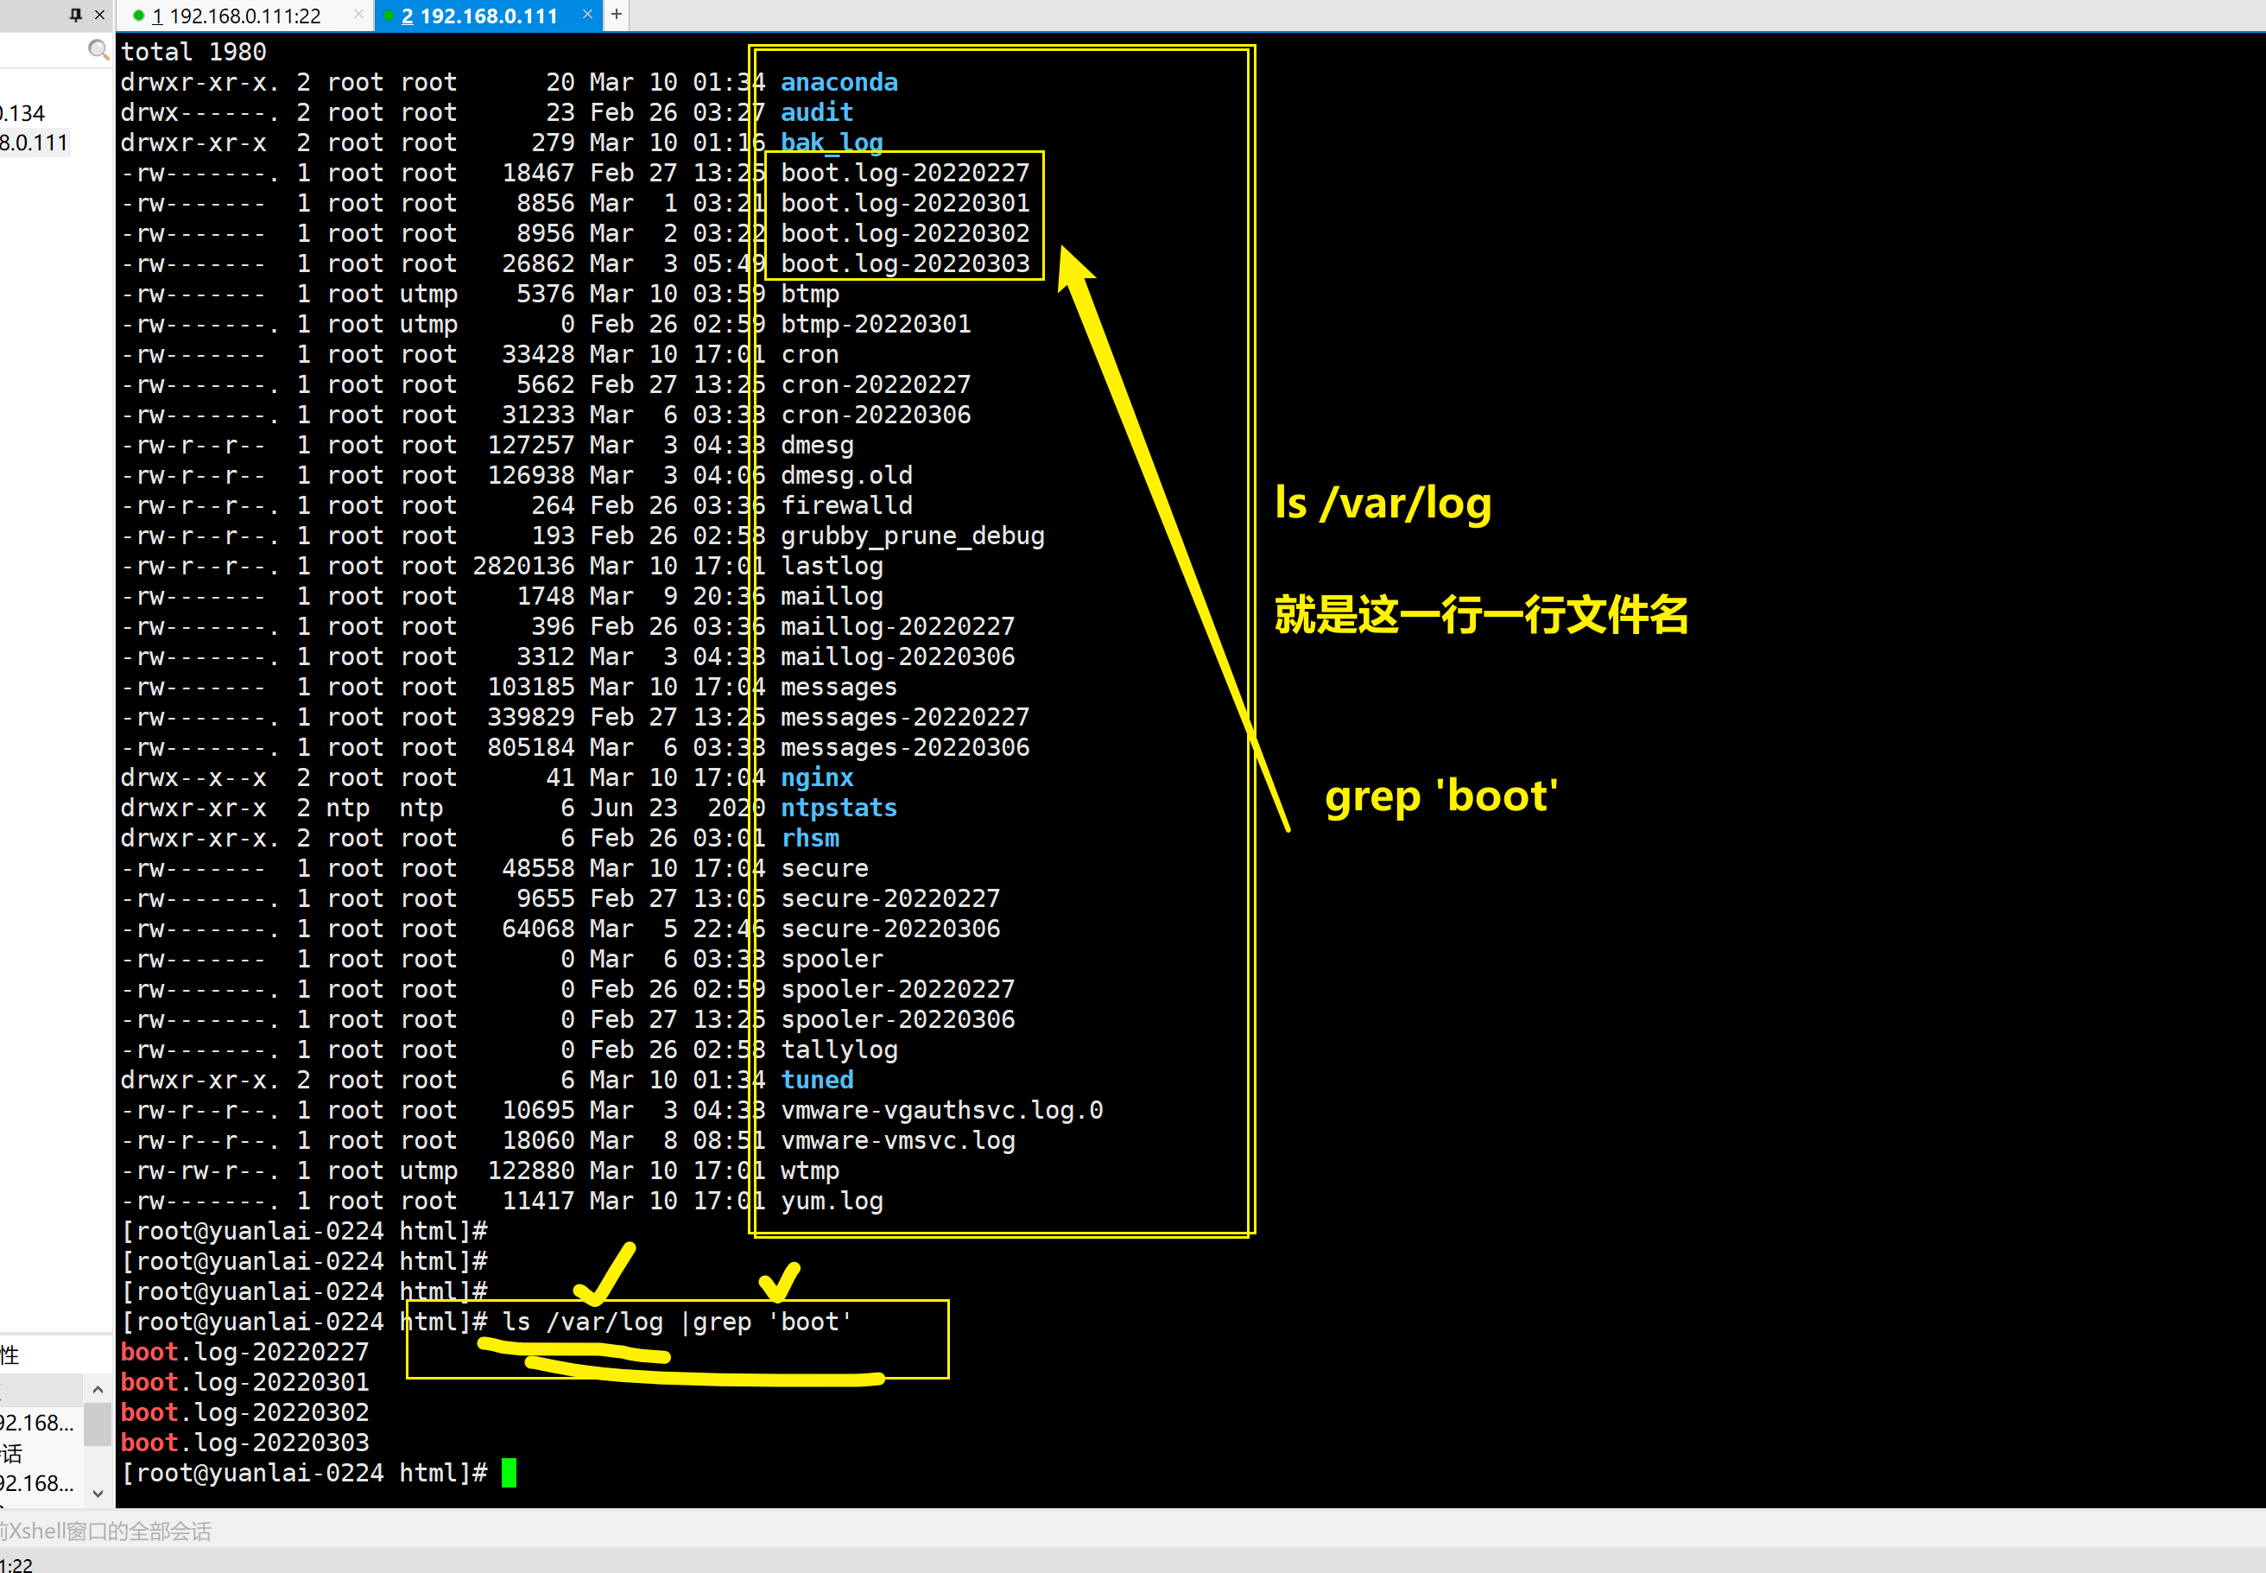The image size is (2266, 1573).
Task: Click the 'tuned' directory name
Action: pyautogui.click(x=817, y=1081)
